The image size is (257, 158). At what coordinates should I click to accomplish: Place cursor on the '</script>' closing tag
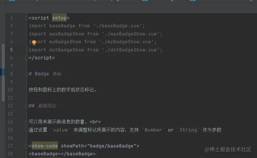click(42, 58)
